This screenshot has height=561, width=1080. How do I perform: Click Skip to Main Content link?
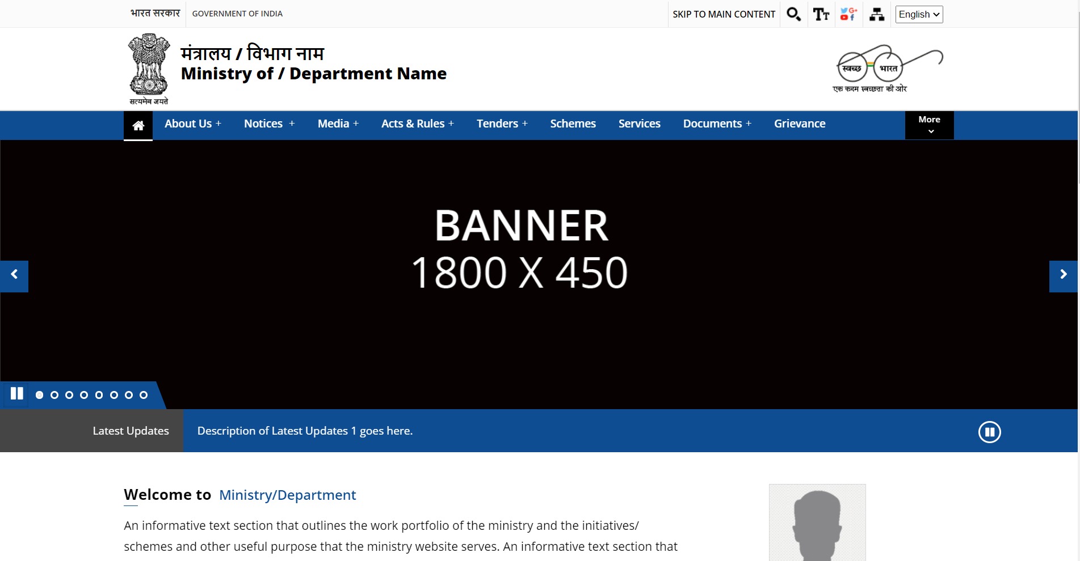click(x=724, y=14)
